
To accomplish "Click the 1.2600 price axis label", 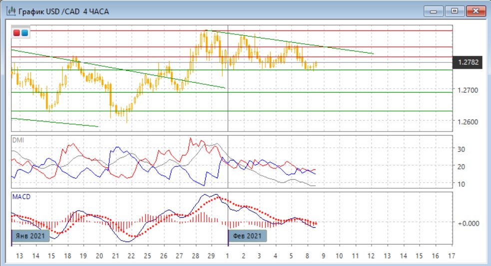I will coord(468,122).
